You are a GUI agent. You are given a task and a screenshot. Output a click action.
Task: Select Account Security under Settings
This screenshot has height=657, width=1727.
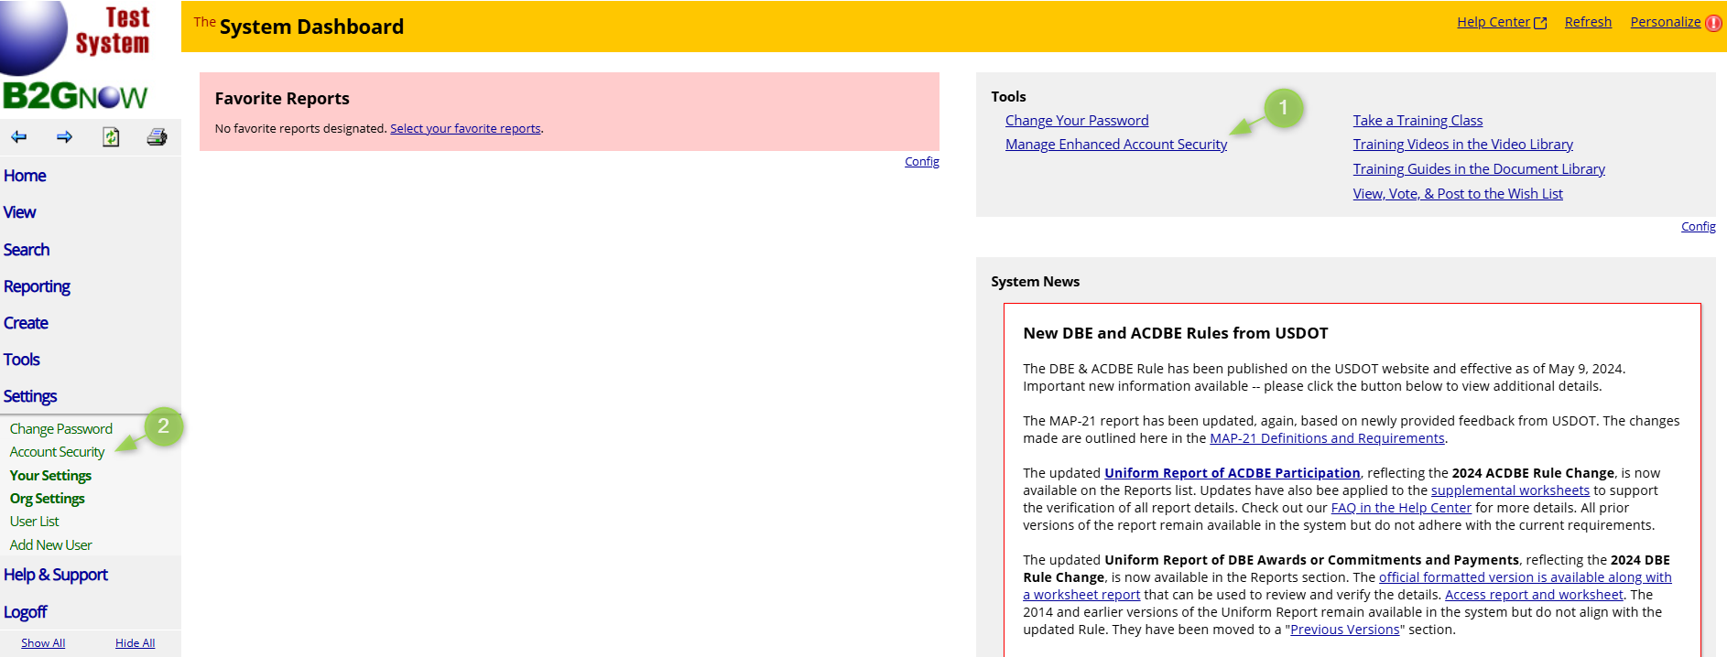coord(57,452)
